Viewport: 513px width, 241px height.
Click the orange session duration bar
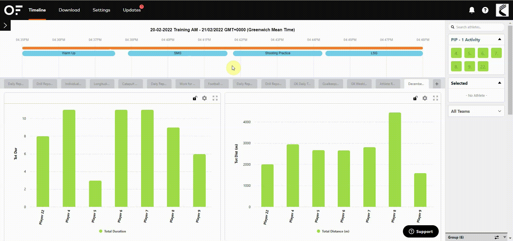(222, 48)
